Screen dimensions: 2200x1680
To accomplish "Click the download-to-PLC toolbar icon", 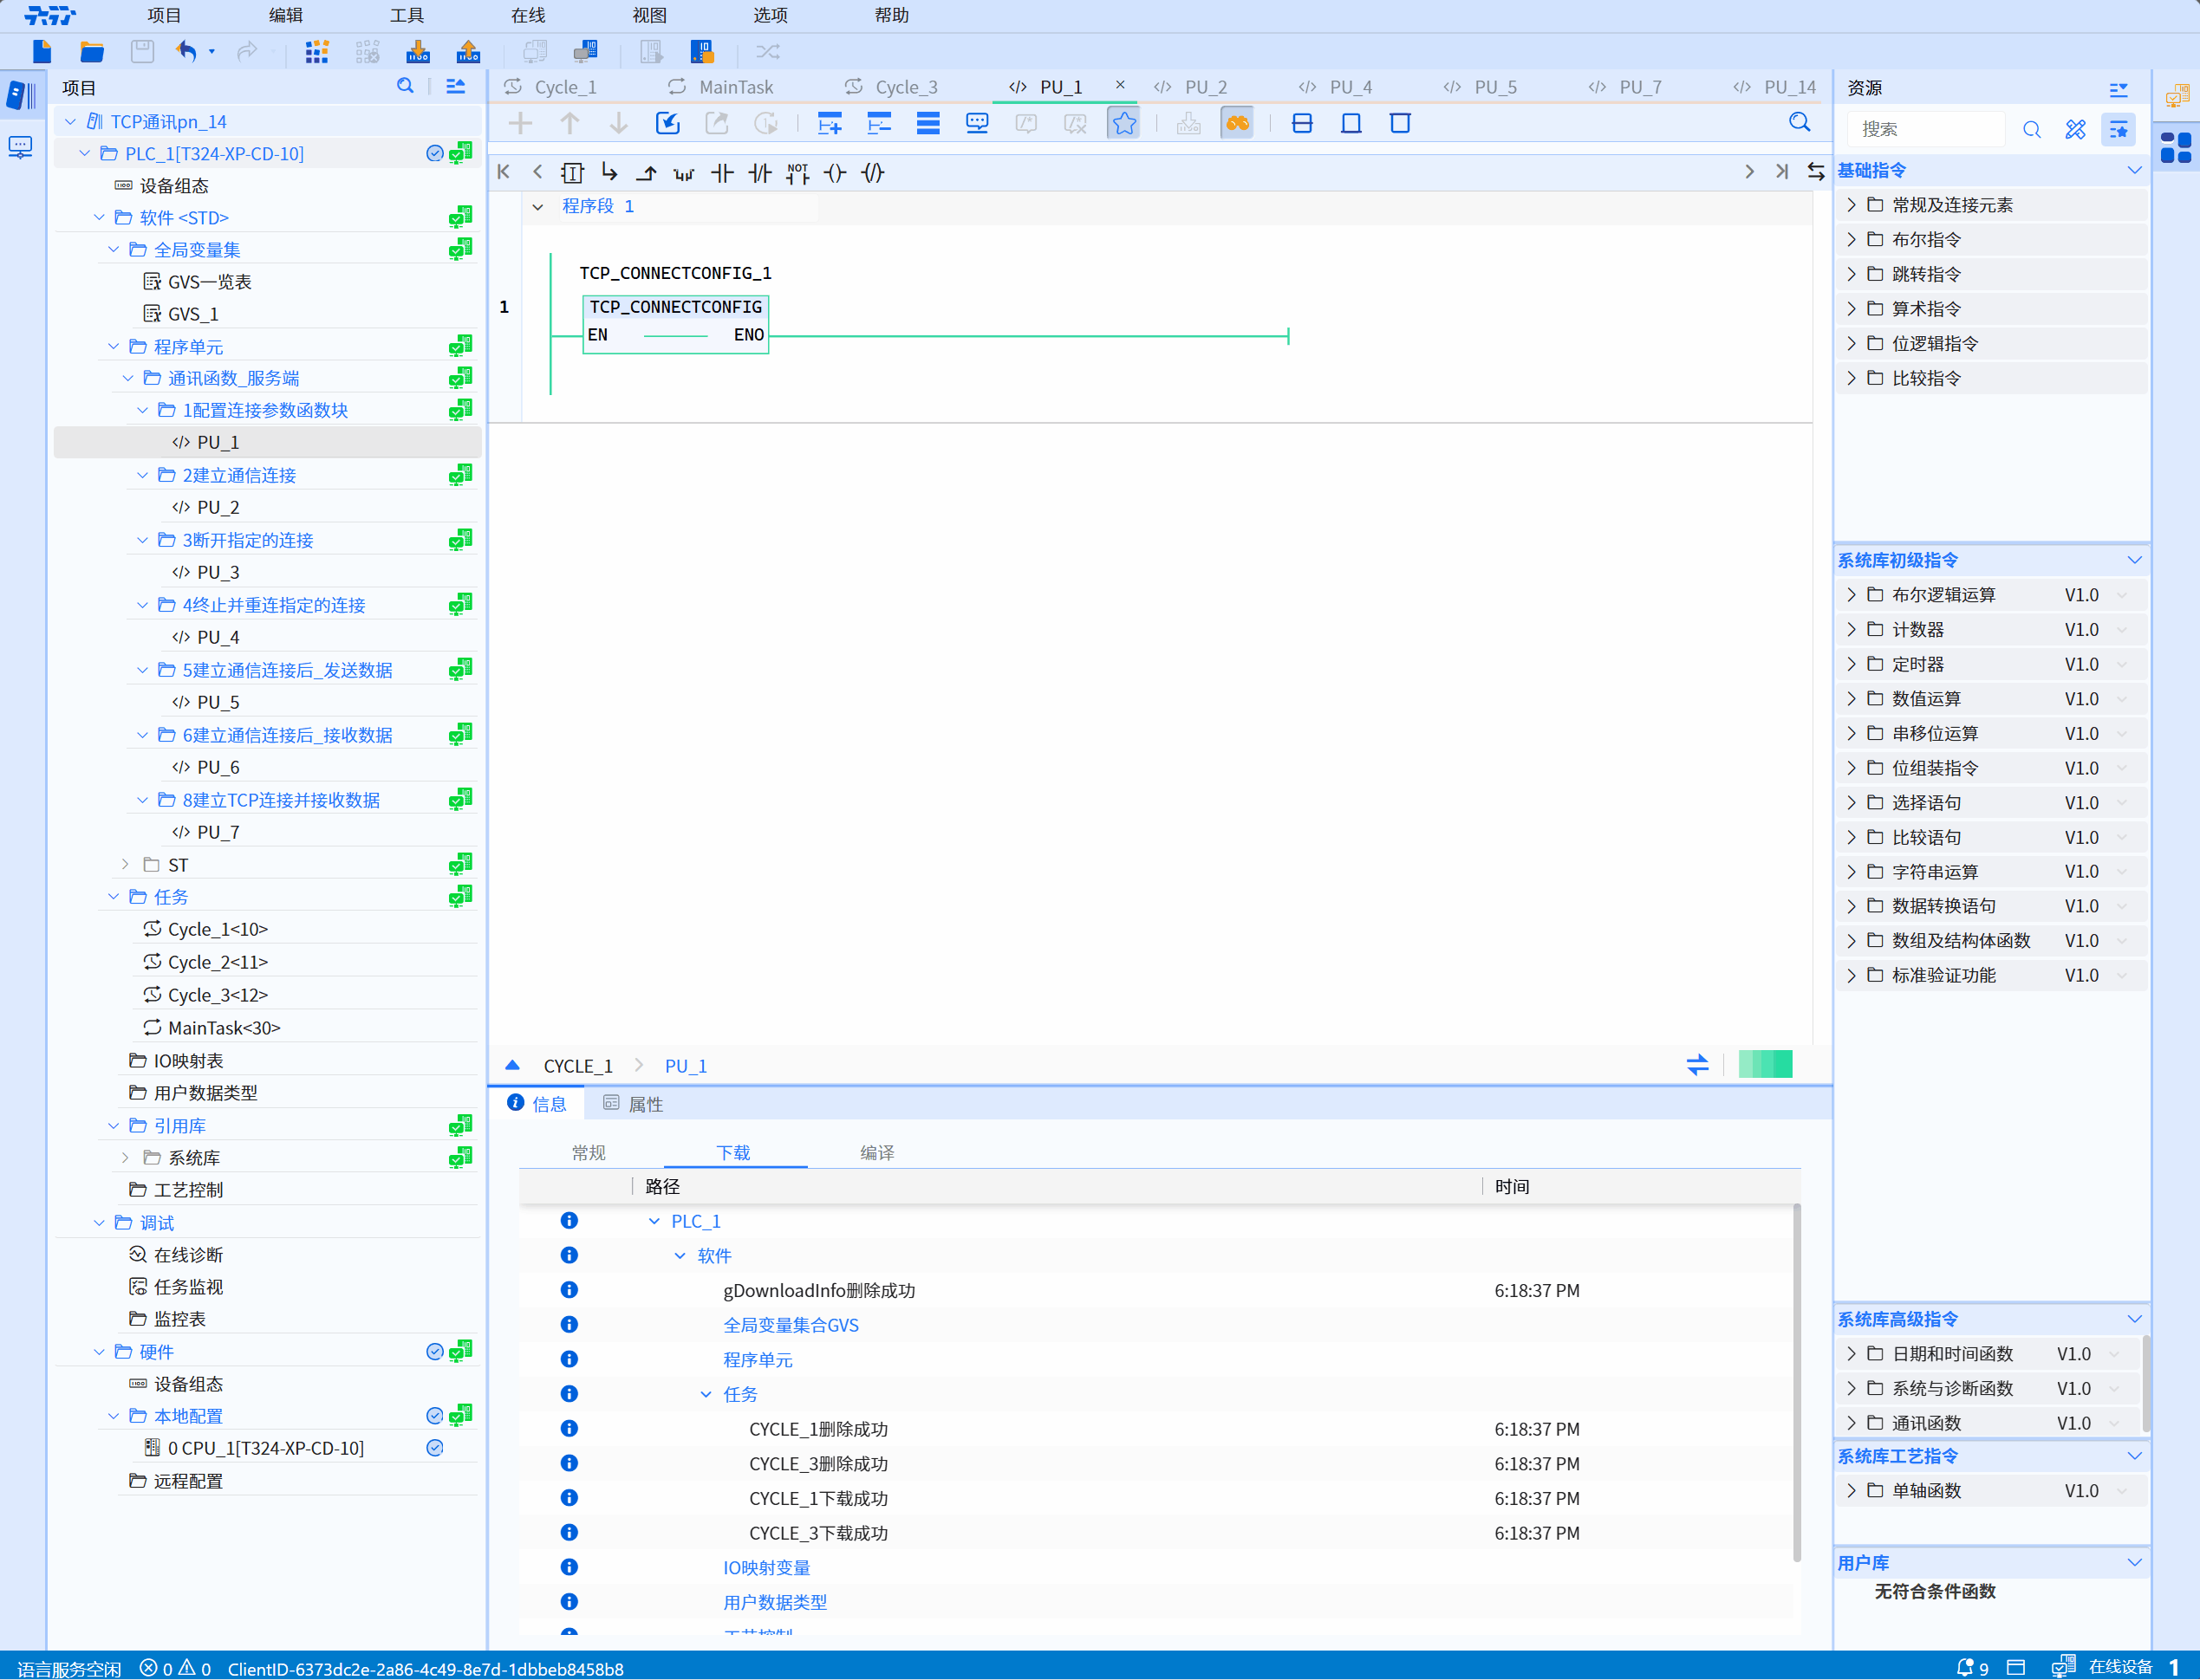I will (x=418, y=52).
